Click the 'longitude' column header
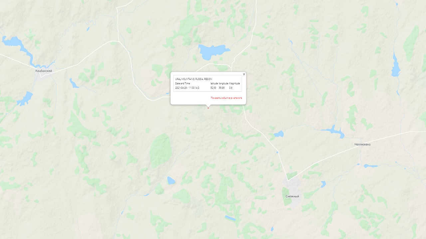 coord(224,83)
